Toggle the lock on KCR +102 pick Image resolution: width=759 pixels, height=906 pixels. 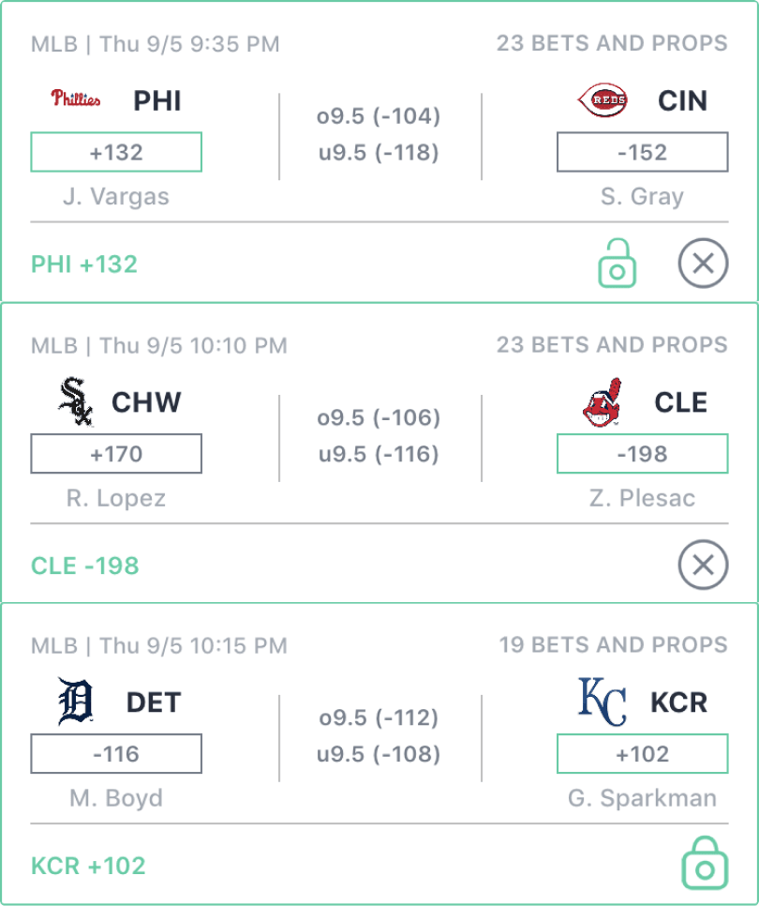click(704, 864)
